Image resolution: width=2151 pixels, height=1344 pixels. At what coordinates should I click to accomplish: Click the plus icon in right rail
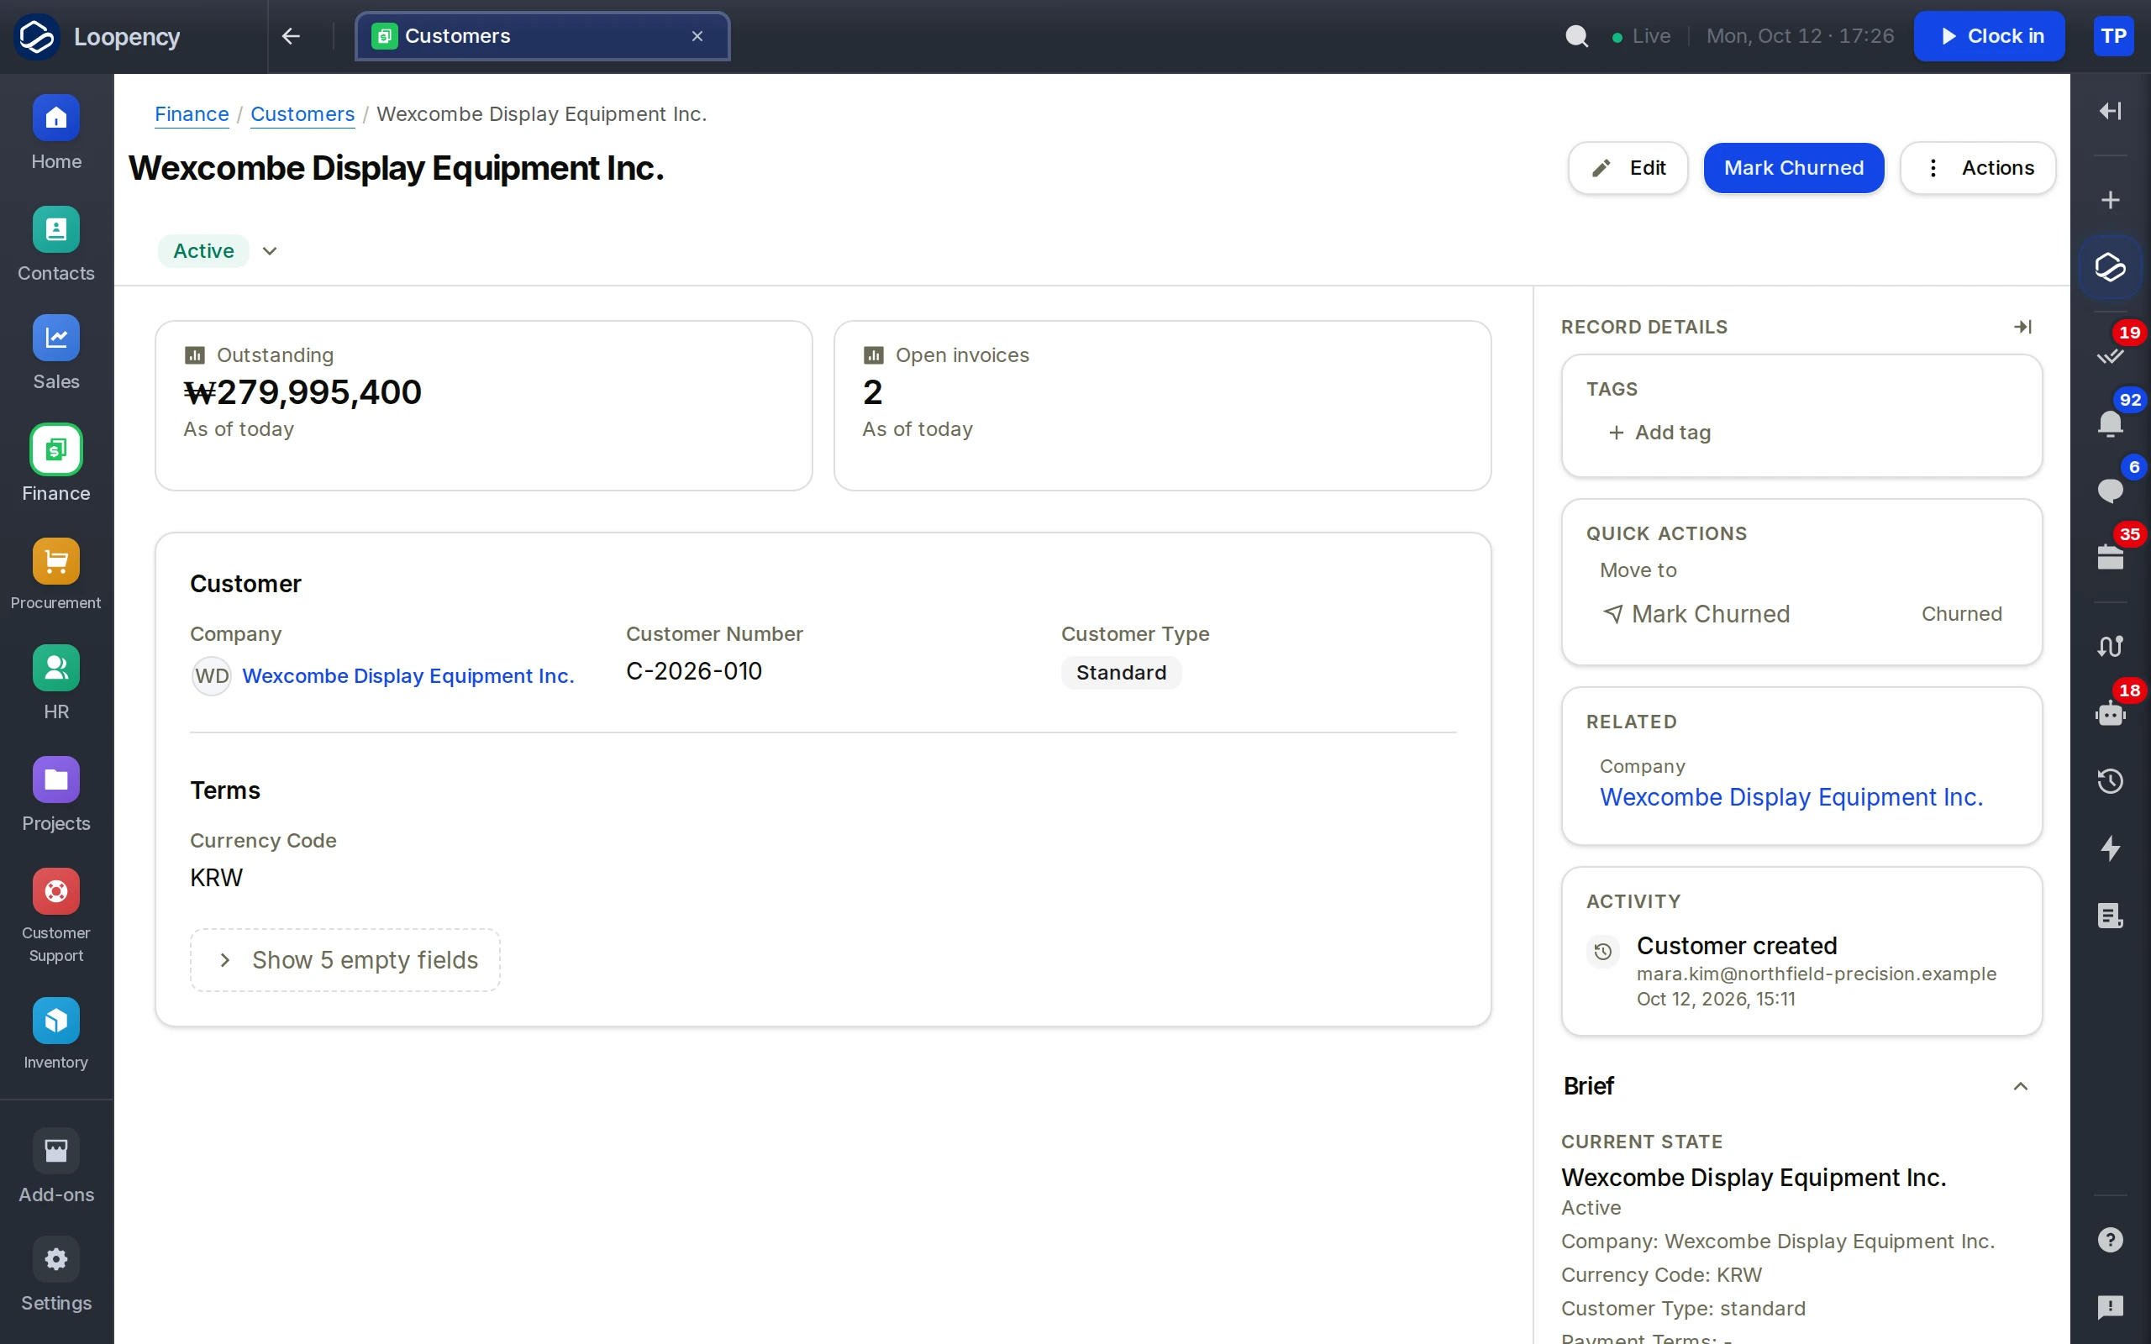(x=2110, y=200)
